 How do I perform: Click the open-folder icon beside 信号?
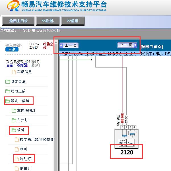click(x=14, y=130)
